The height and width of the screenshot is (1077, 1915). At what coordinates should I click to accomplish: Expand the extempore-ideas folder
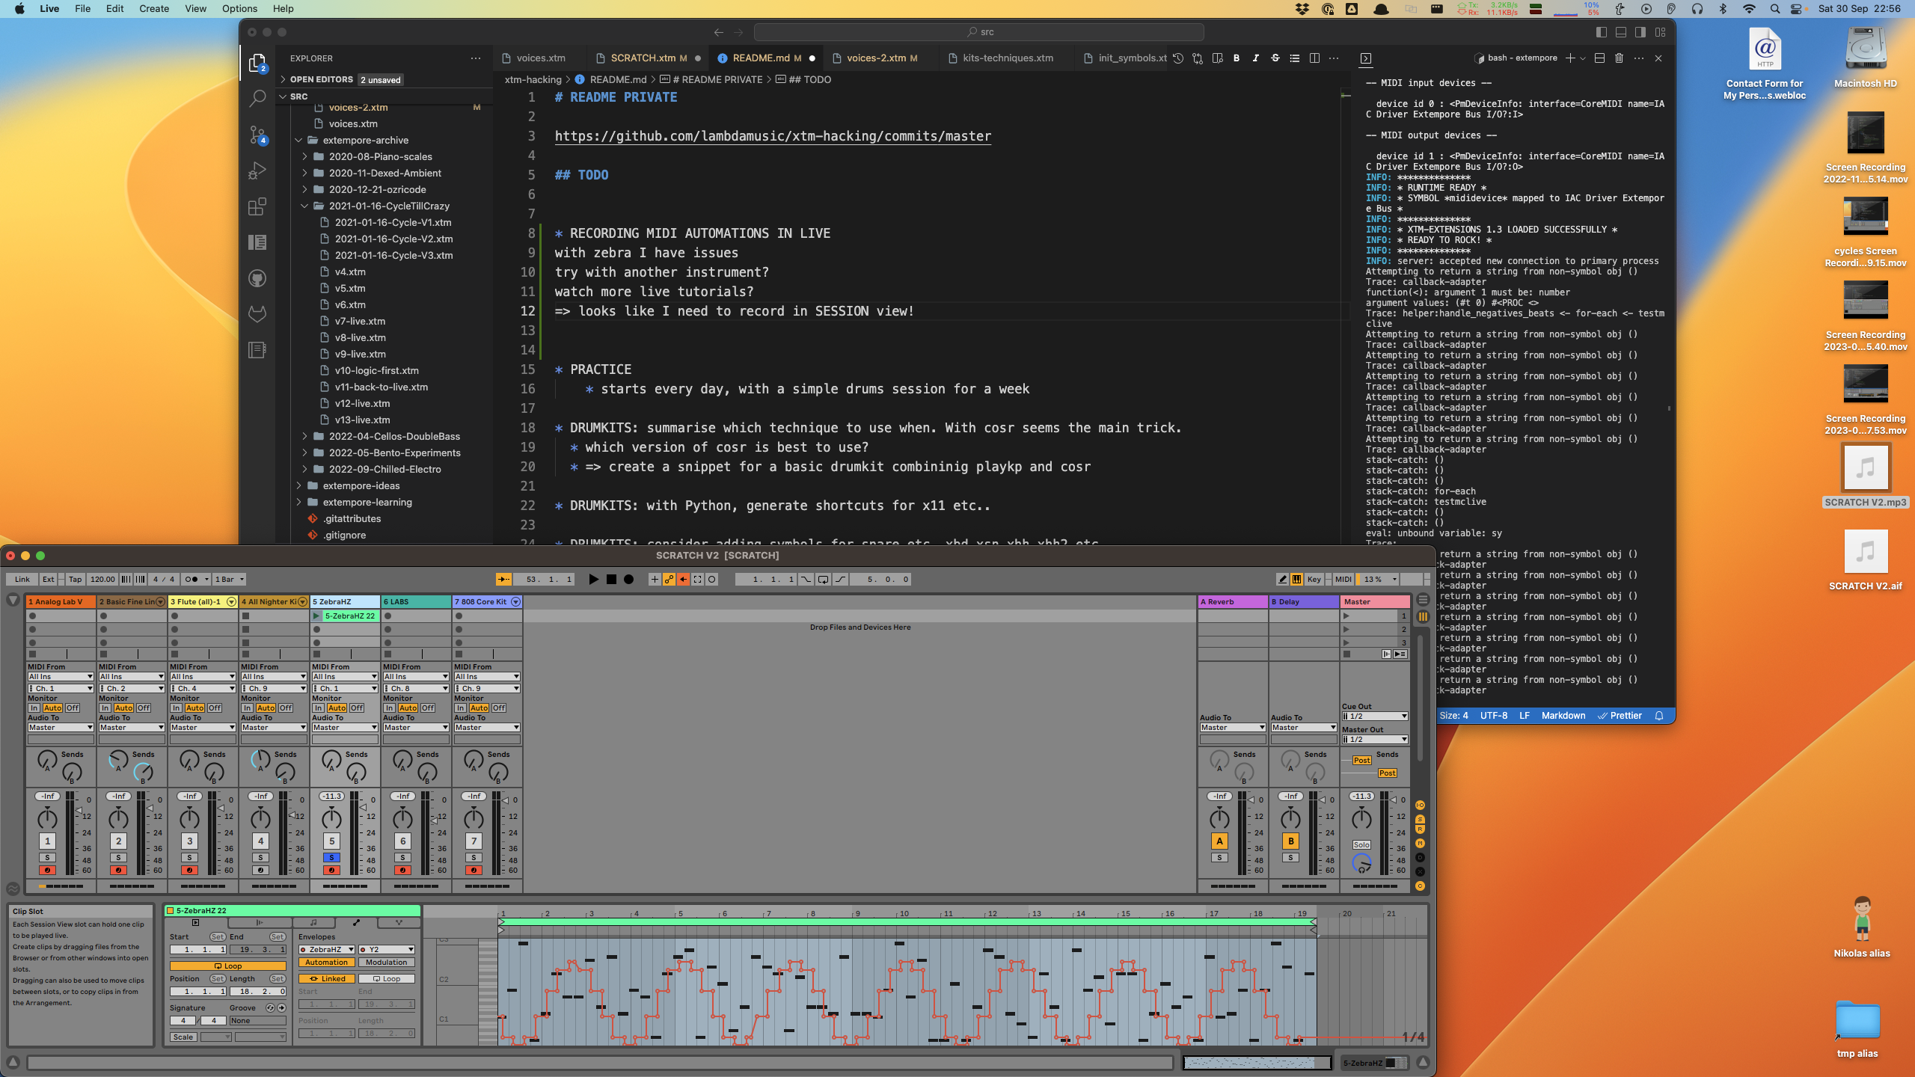click(x=361, y=485)
